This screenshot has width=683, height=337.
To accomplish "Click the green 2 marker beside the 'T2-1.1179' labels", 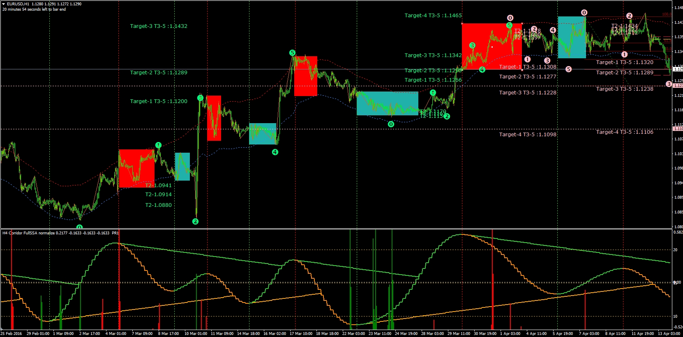I will 447,116.
